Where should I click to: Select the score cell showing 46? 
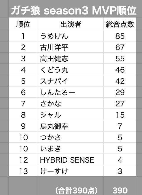click(120, 70)
